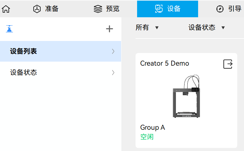The height and width of the screenshot is (151, 244).
Task: Click the Creator 5 printer thumbnail
Action: [x=186, y=96]
